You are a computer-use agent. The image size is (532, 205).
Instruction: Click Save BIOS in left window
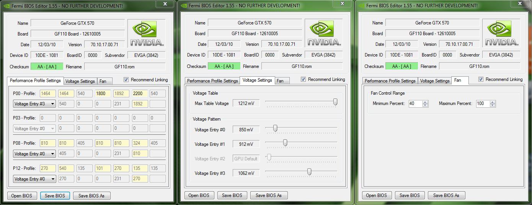[55, 196]
